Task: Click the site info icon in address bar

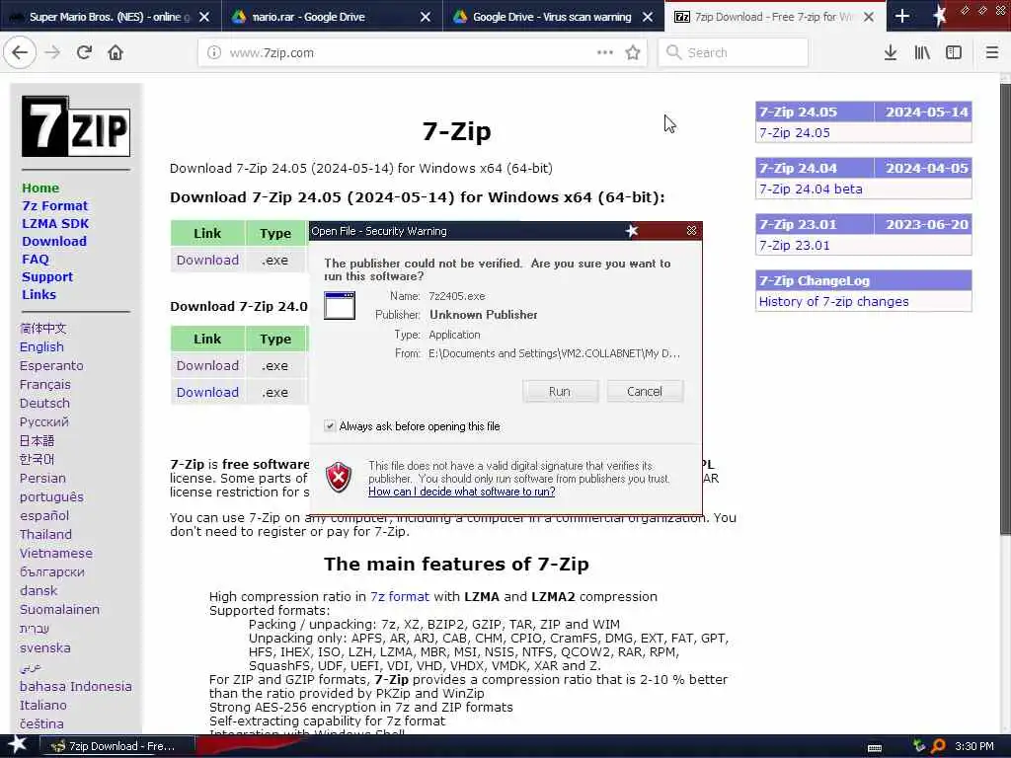Action: click(x=214, y=52)
